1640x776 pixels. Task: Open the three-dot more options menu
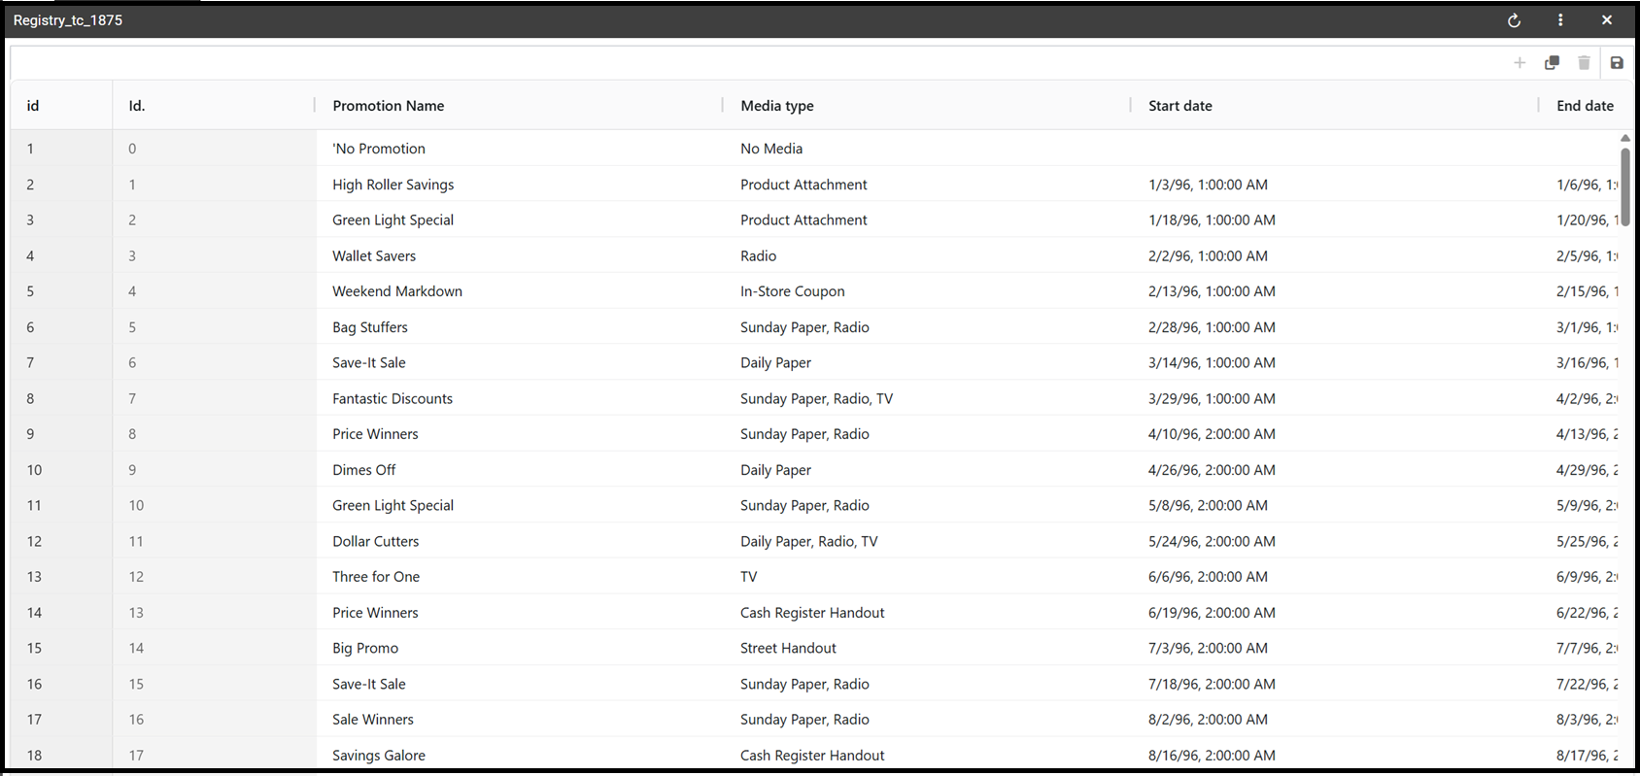[x=1560, y=20]
